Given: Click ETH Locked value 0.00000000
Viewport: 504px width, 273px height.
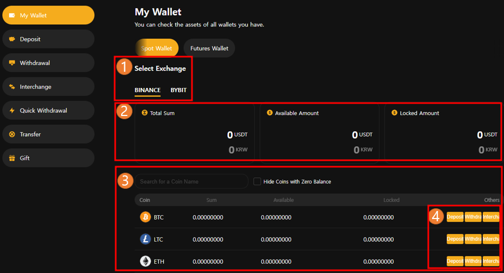Looking at the screenshot, I should pyautogui.click(x=379, y=262).
